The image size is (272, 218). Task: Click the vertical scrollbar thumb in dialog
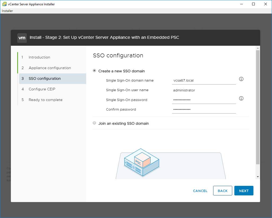click(x=258, y=107)
